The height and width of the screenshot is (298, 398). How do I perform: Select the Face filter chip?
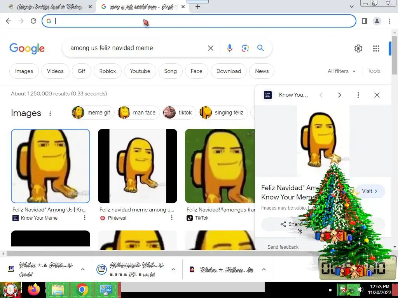pyautogui.click(x=196, y=71)
